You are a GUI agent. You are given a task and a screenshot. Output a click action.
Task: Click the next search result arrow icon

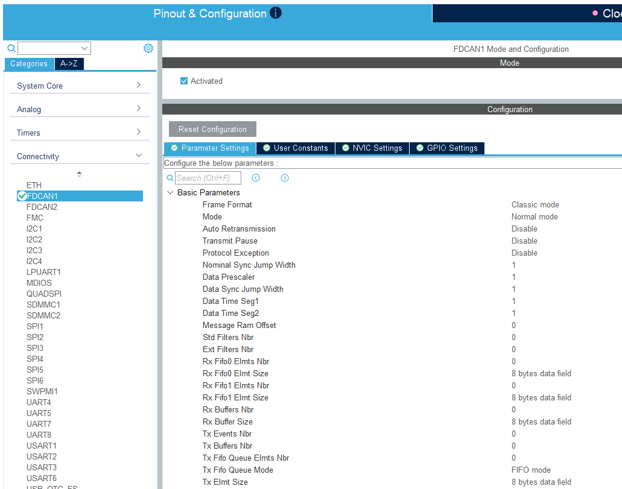285,178
